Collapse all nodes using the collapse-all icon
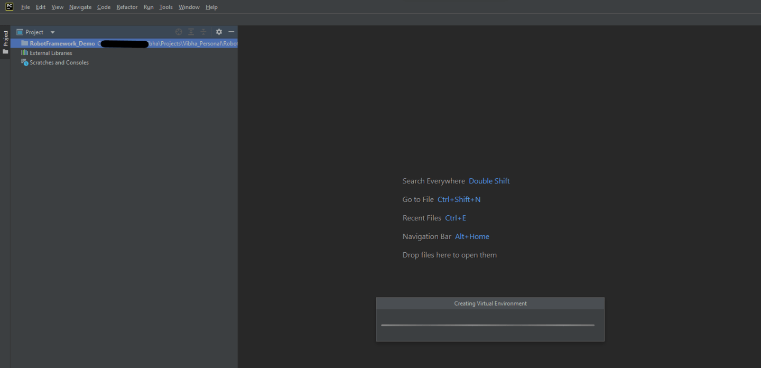 (203, 32)
